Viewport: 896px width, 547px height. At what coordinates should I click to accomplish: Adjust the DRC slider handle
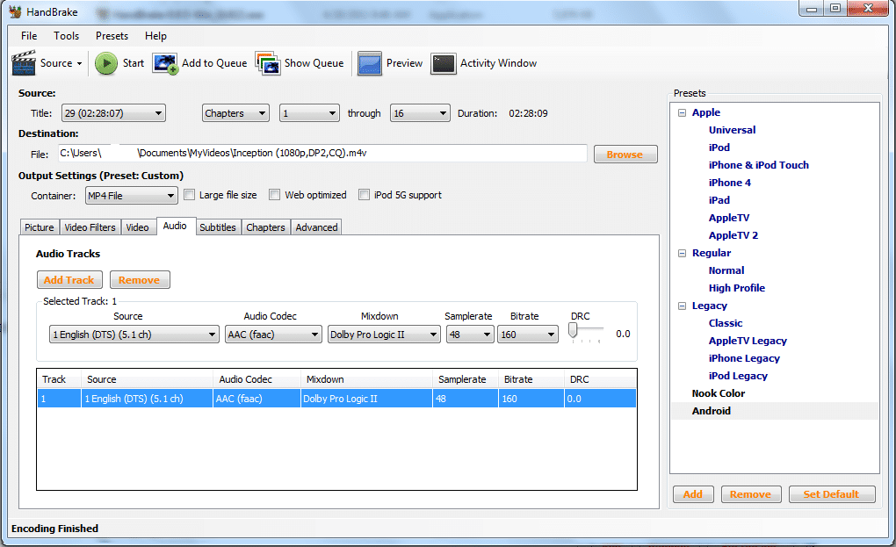tap(573, 330)
